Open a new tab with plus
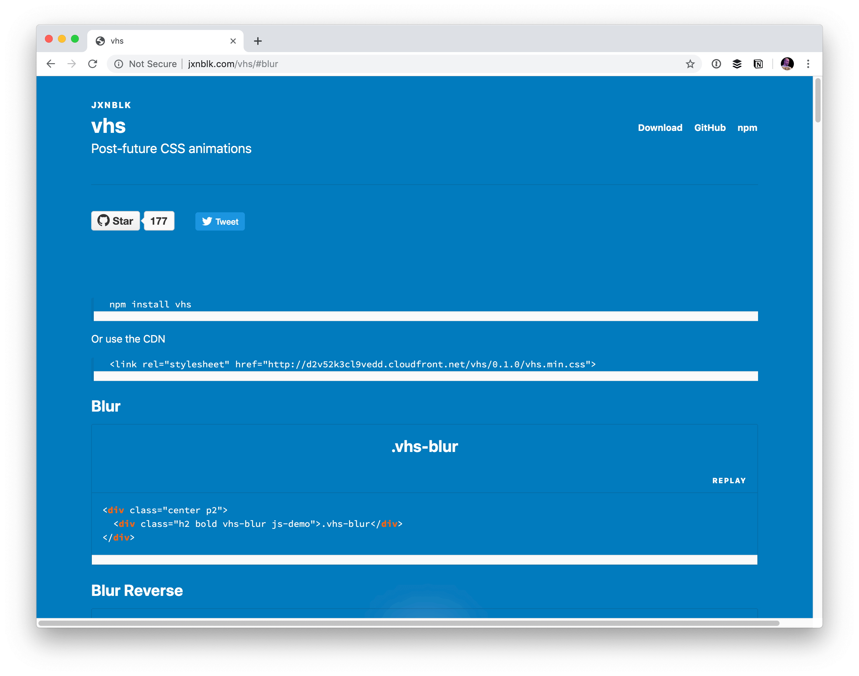 click(258, 41)
